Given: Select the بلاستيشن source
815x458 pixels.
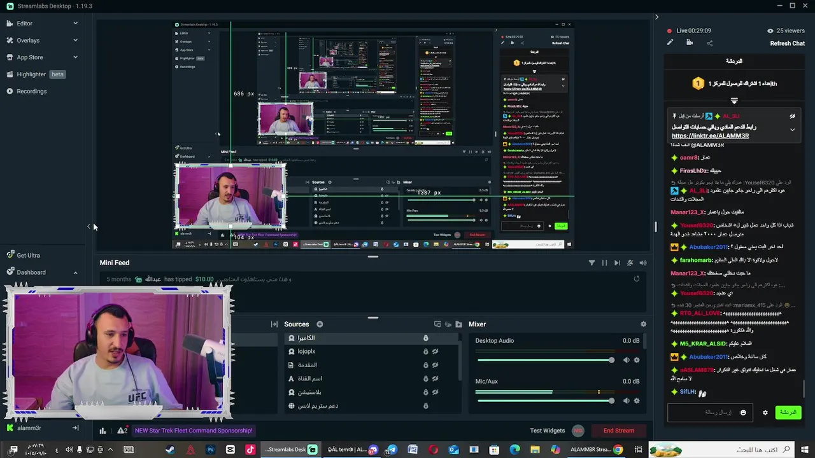Looking at the screenshot, I should tap(372, 392).
